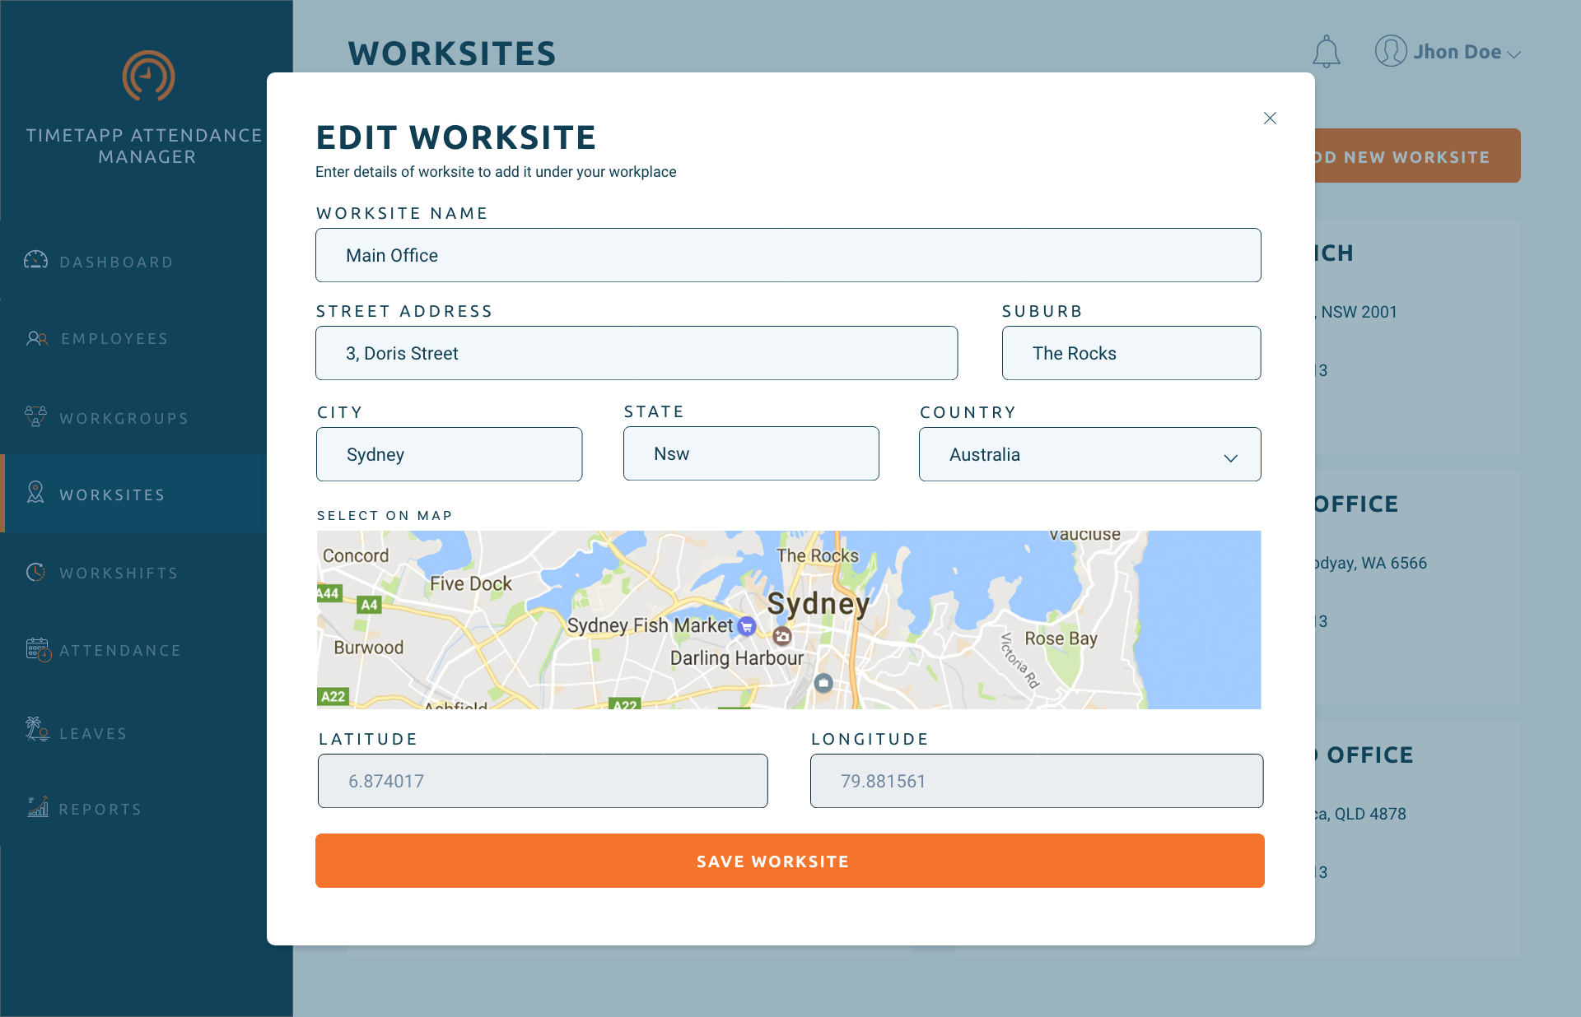Click the user avatar icon

coord(1390,51)
